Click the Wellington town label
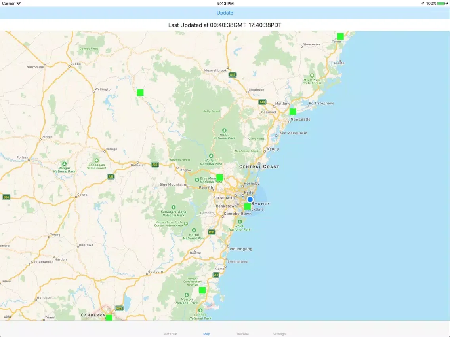 (x=104, y=89)
